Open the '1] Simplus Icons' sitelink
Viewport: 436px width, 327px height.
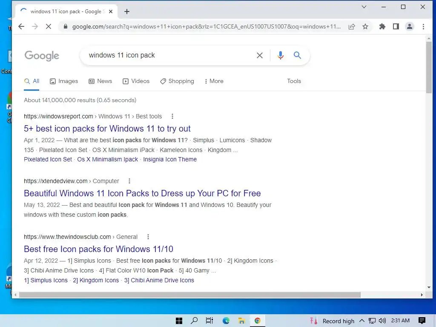pos(46,280)
